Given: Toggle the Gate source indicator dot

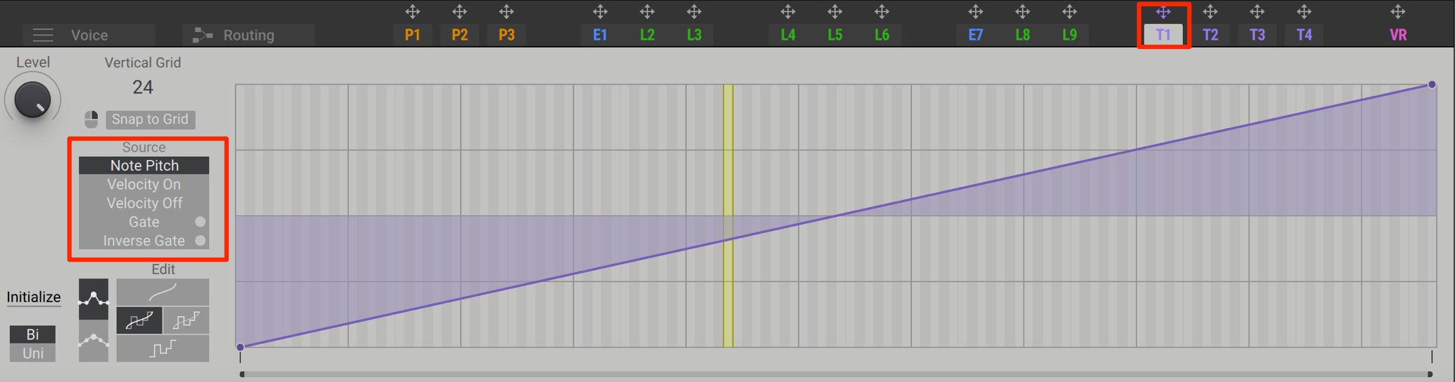Looking at the screenshot, I should 200,222.
